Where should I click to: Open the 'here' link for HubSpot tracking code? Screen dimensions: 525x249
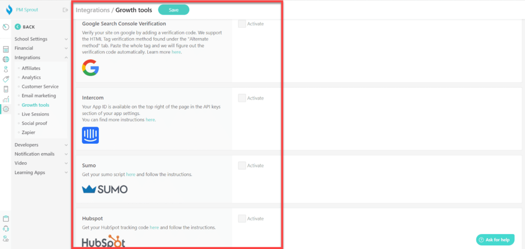[154, 227]
